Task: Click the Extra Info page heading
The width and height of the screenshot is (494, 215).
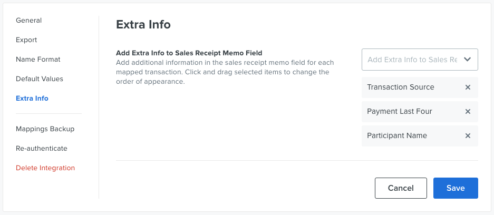Action: [143, 24]
